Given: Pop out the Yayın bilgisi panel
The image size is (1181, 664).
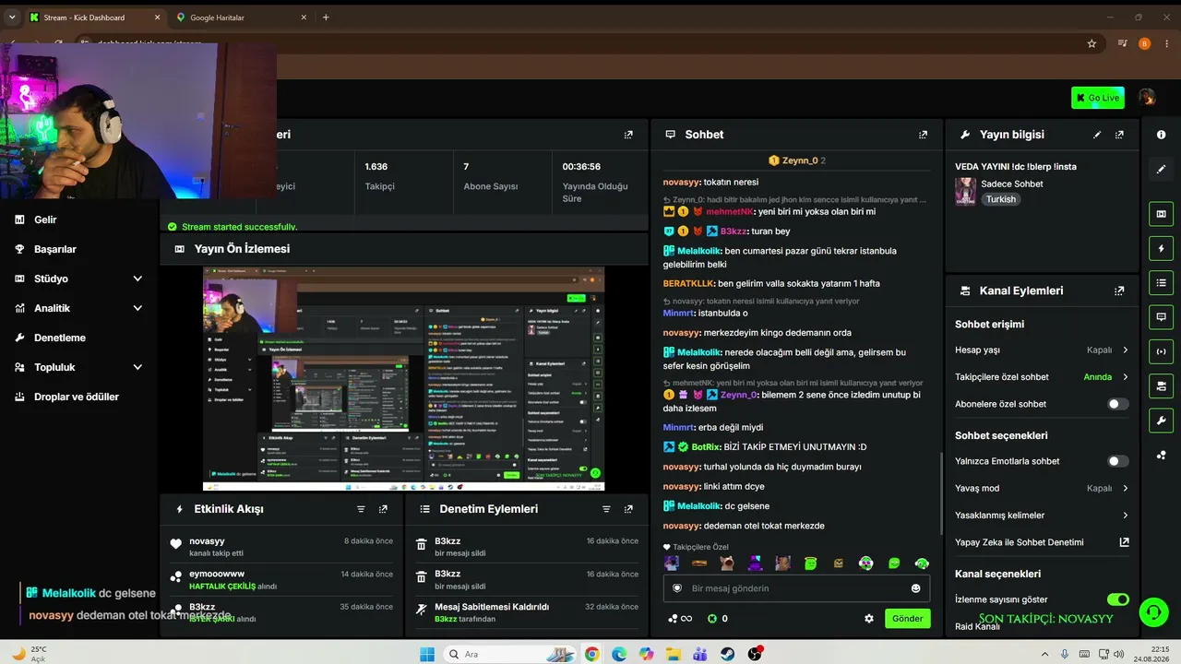Looking at the screenshot, I should click(x=1119, y=135).
